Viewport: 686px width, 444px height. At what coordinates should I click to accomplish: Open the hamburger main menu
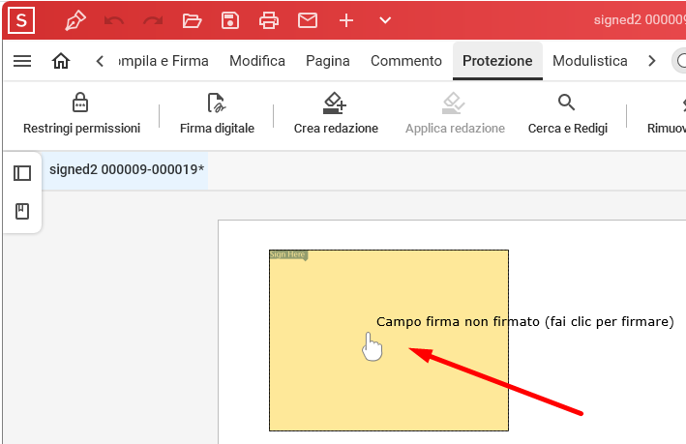pos(22,61)
